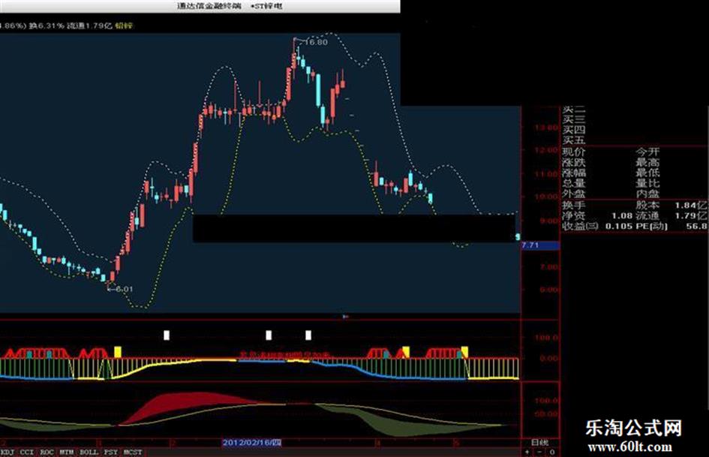Viewport: 709px width, 457px height.
Task: Click the 买四 bid row
Action: 573,129
